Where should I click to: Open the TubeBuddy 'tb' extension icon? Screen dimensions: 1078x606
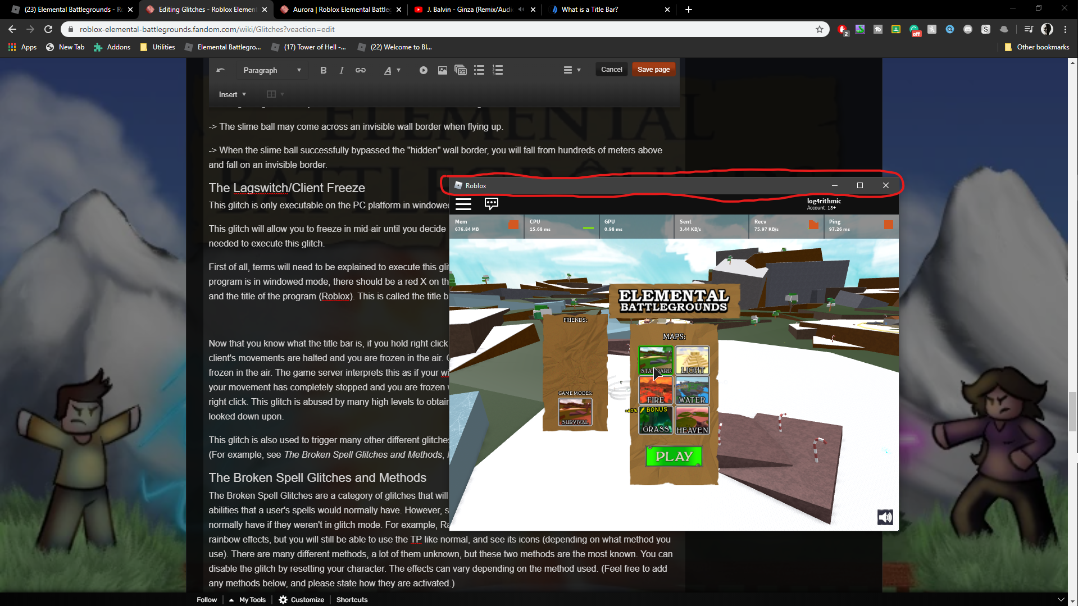878,29
